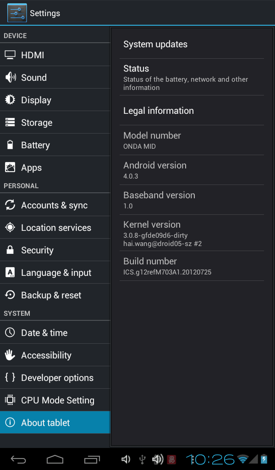Open Sound settings
This screenshot has width=275, height=470.
(55, 78)
